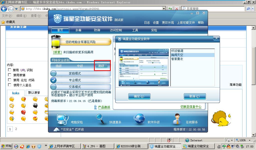Click IE forward navigation button
The height and width of the screenshot is (150, 256).
(11, 9)
